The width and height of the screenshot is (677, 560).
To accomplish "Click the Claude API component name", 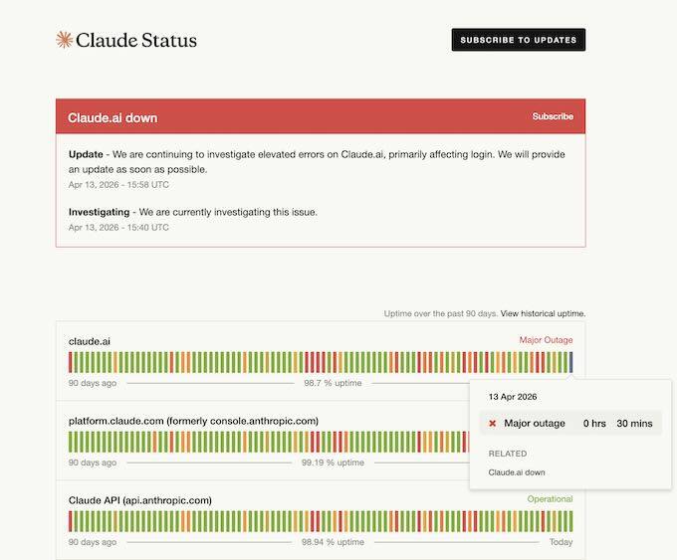I will [x=139, y=499].
